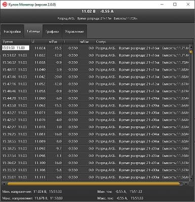Click the мА/м column header
Viewport: 195px width, 202px height.
point(87,41)
